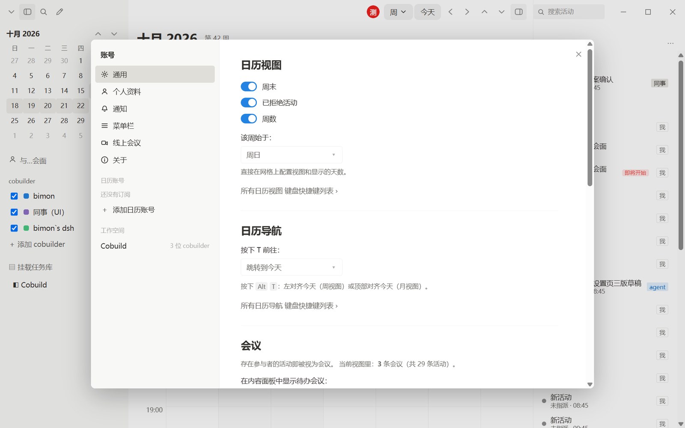Click the Cobuild panel icon in sidebar

[16, 285]
